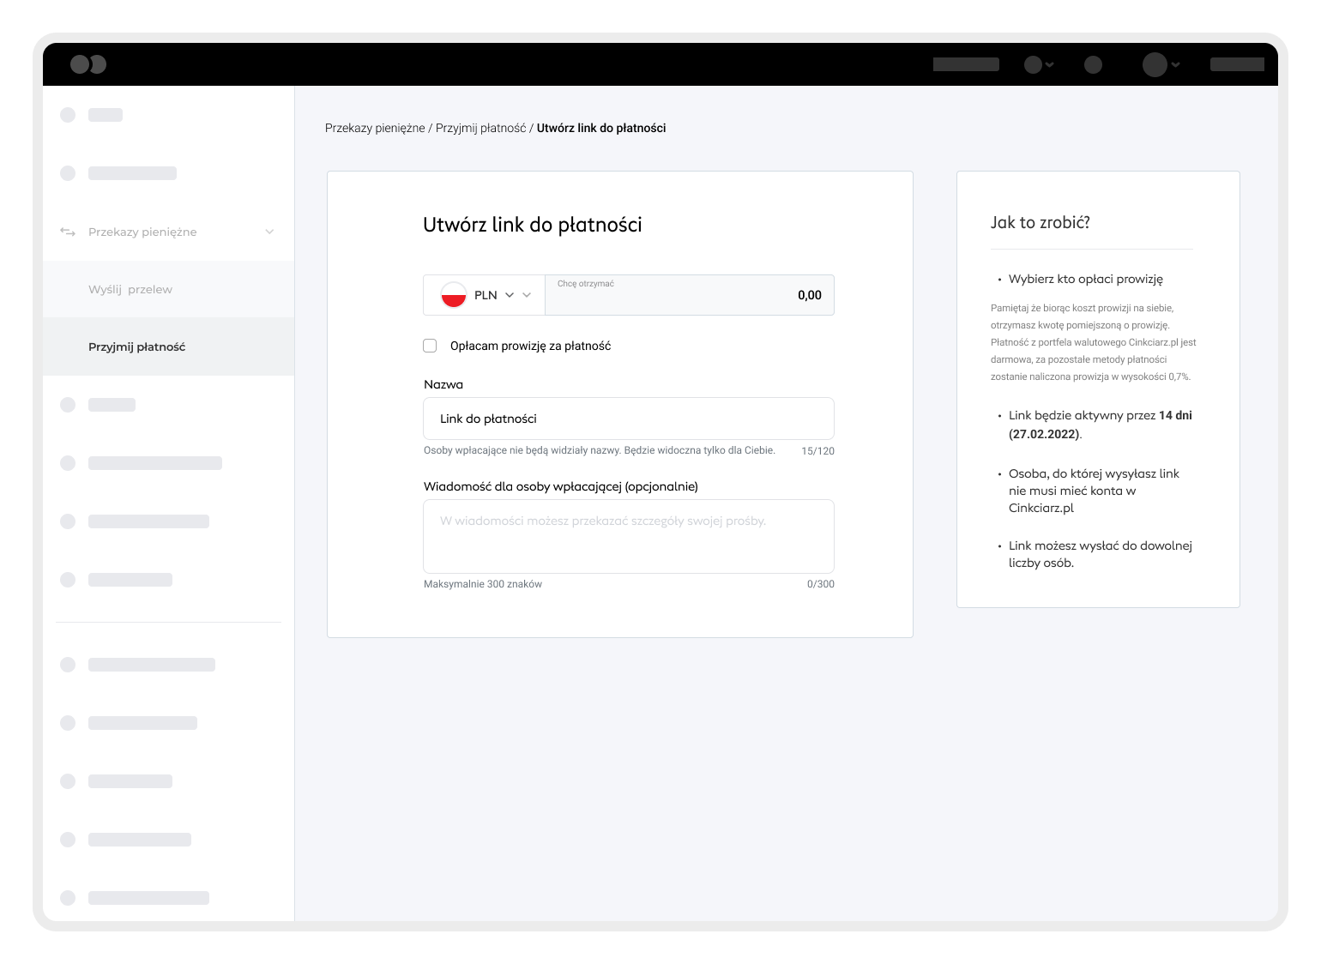Select Przyjmij płatność in the sidebar
Viewport: 1321px width, 964px height.
click(x=137, y=346)
